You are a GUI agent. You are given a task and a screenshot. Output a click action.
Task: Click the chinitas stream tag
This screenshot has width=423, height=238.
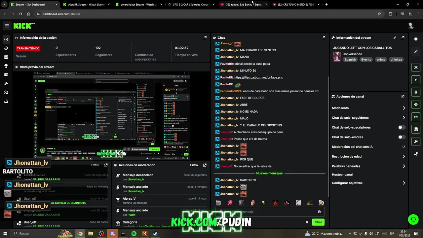(x=396, y=59)
